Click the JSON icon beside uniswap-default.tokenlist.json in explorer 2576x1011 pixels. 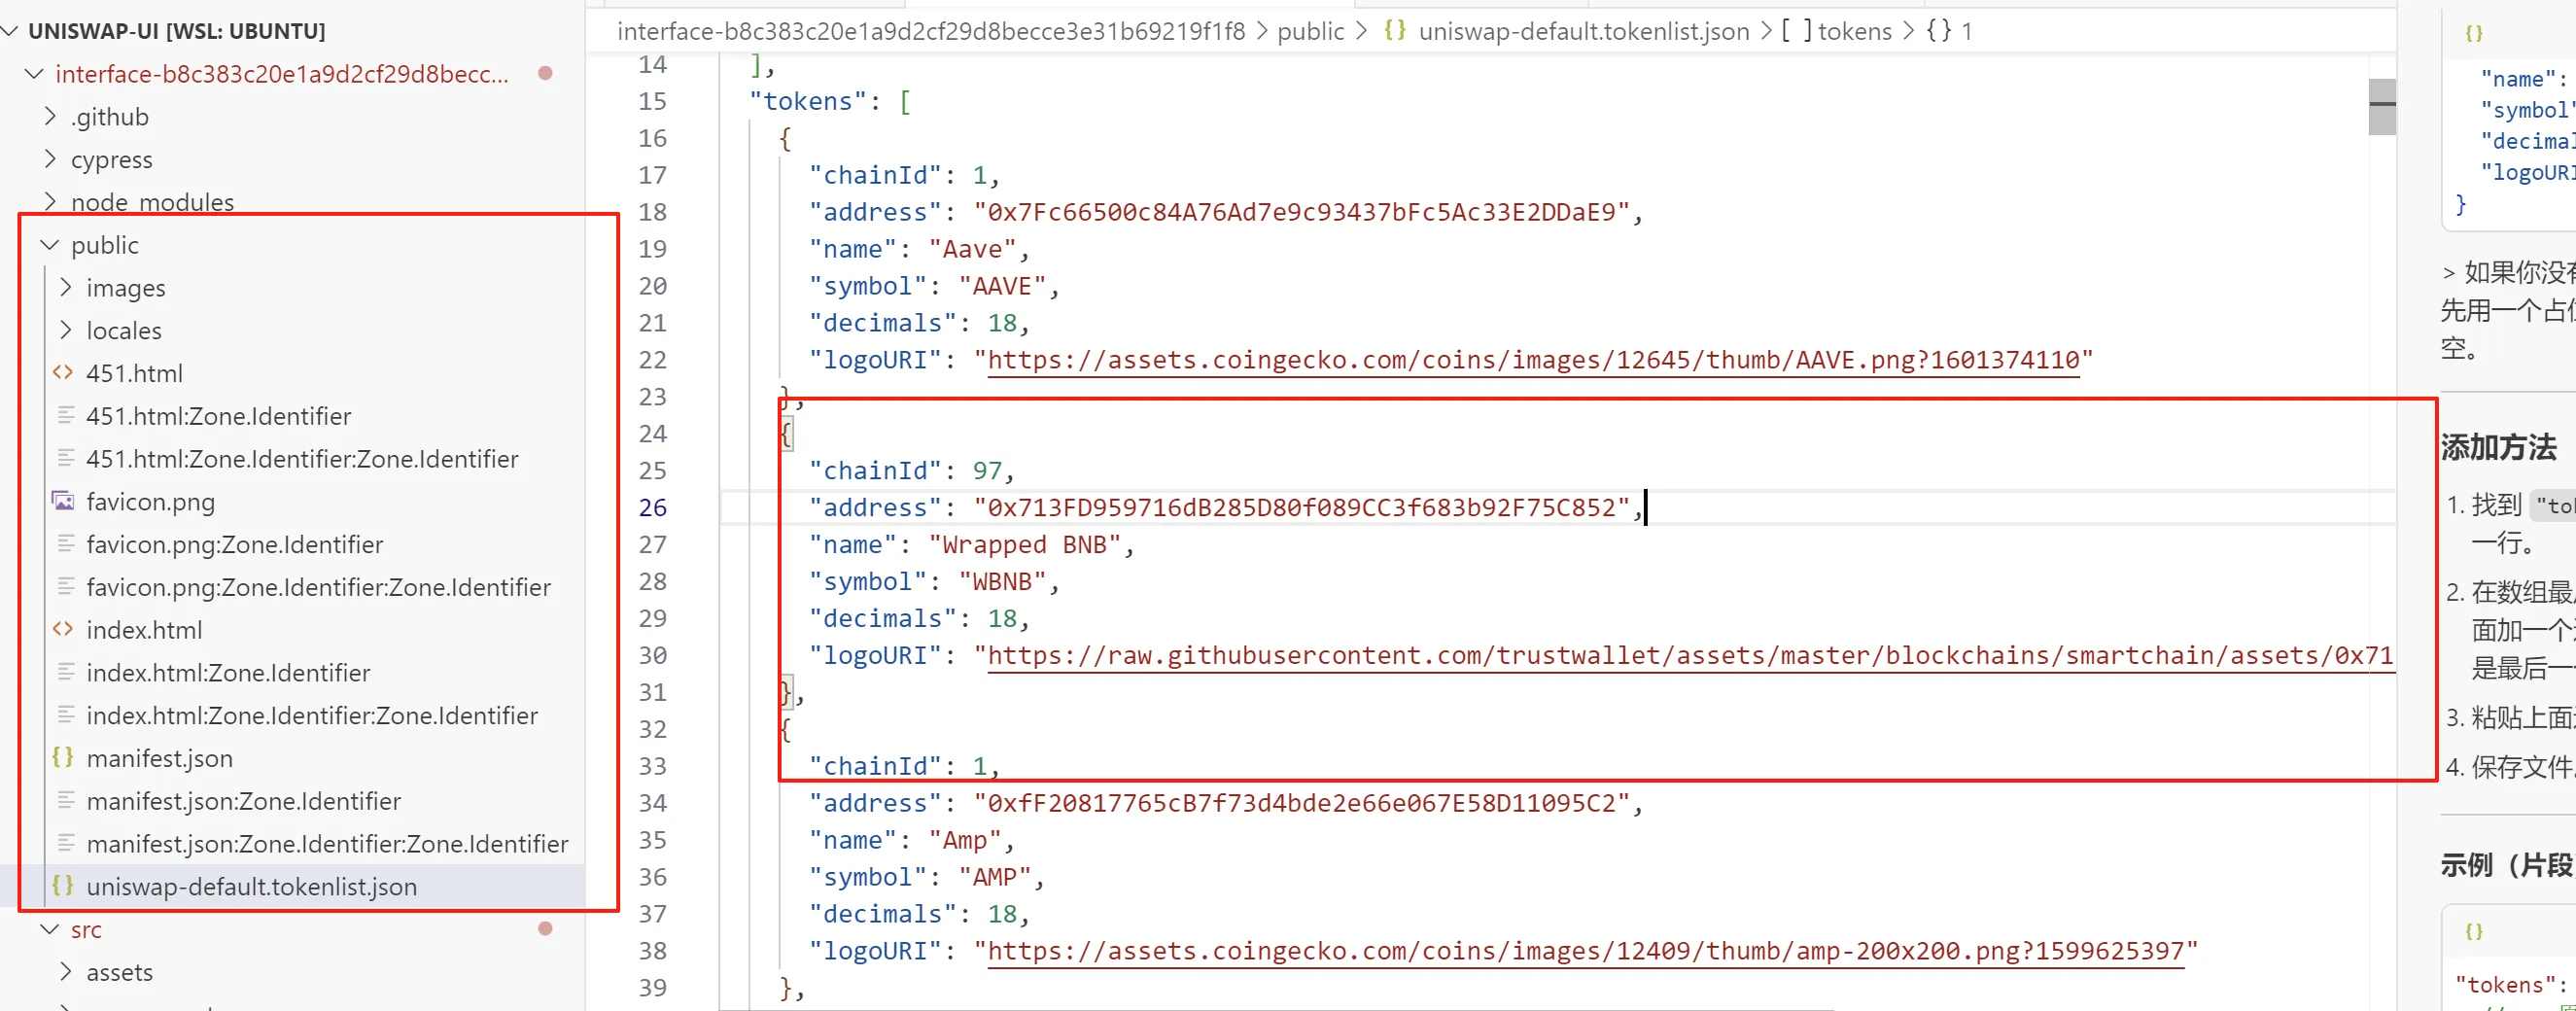[63, 886]
